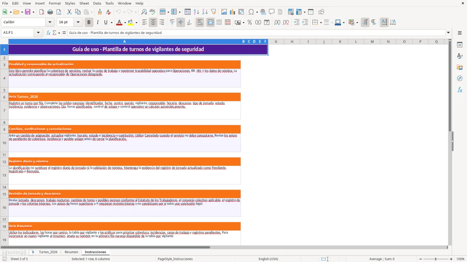Add a decimal place

tap(277, 23)
